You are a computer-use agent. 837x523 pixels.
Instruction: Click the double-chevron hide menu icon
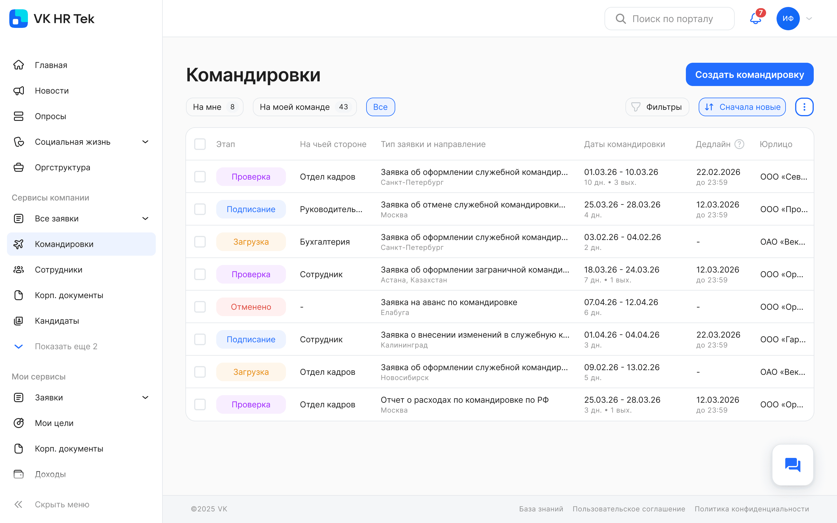coord(19,505)
